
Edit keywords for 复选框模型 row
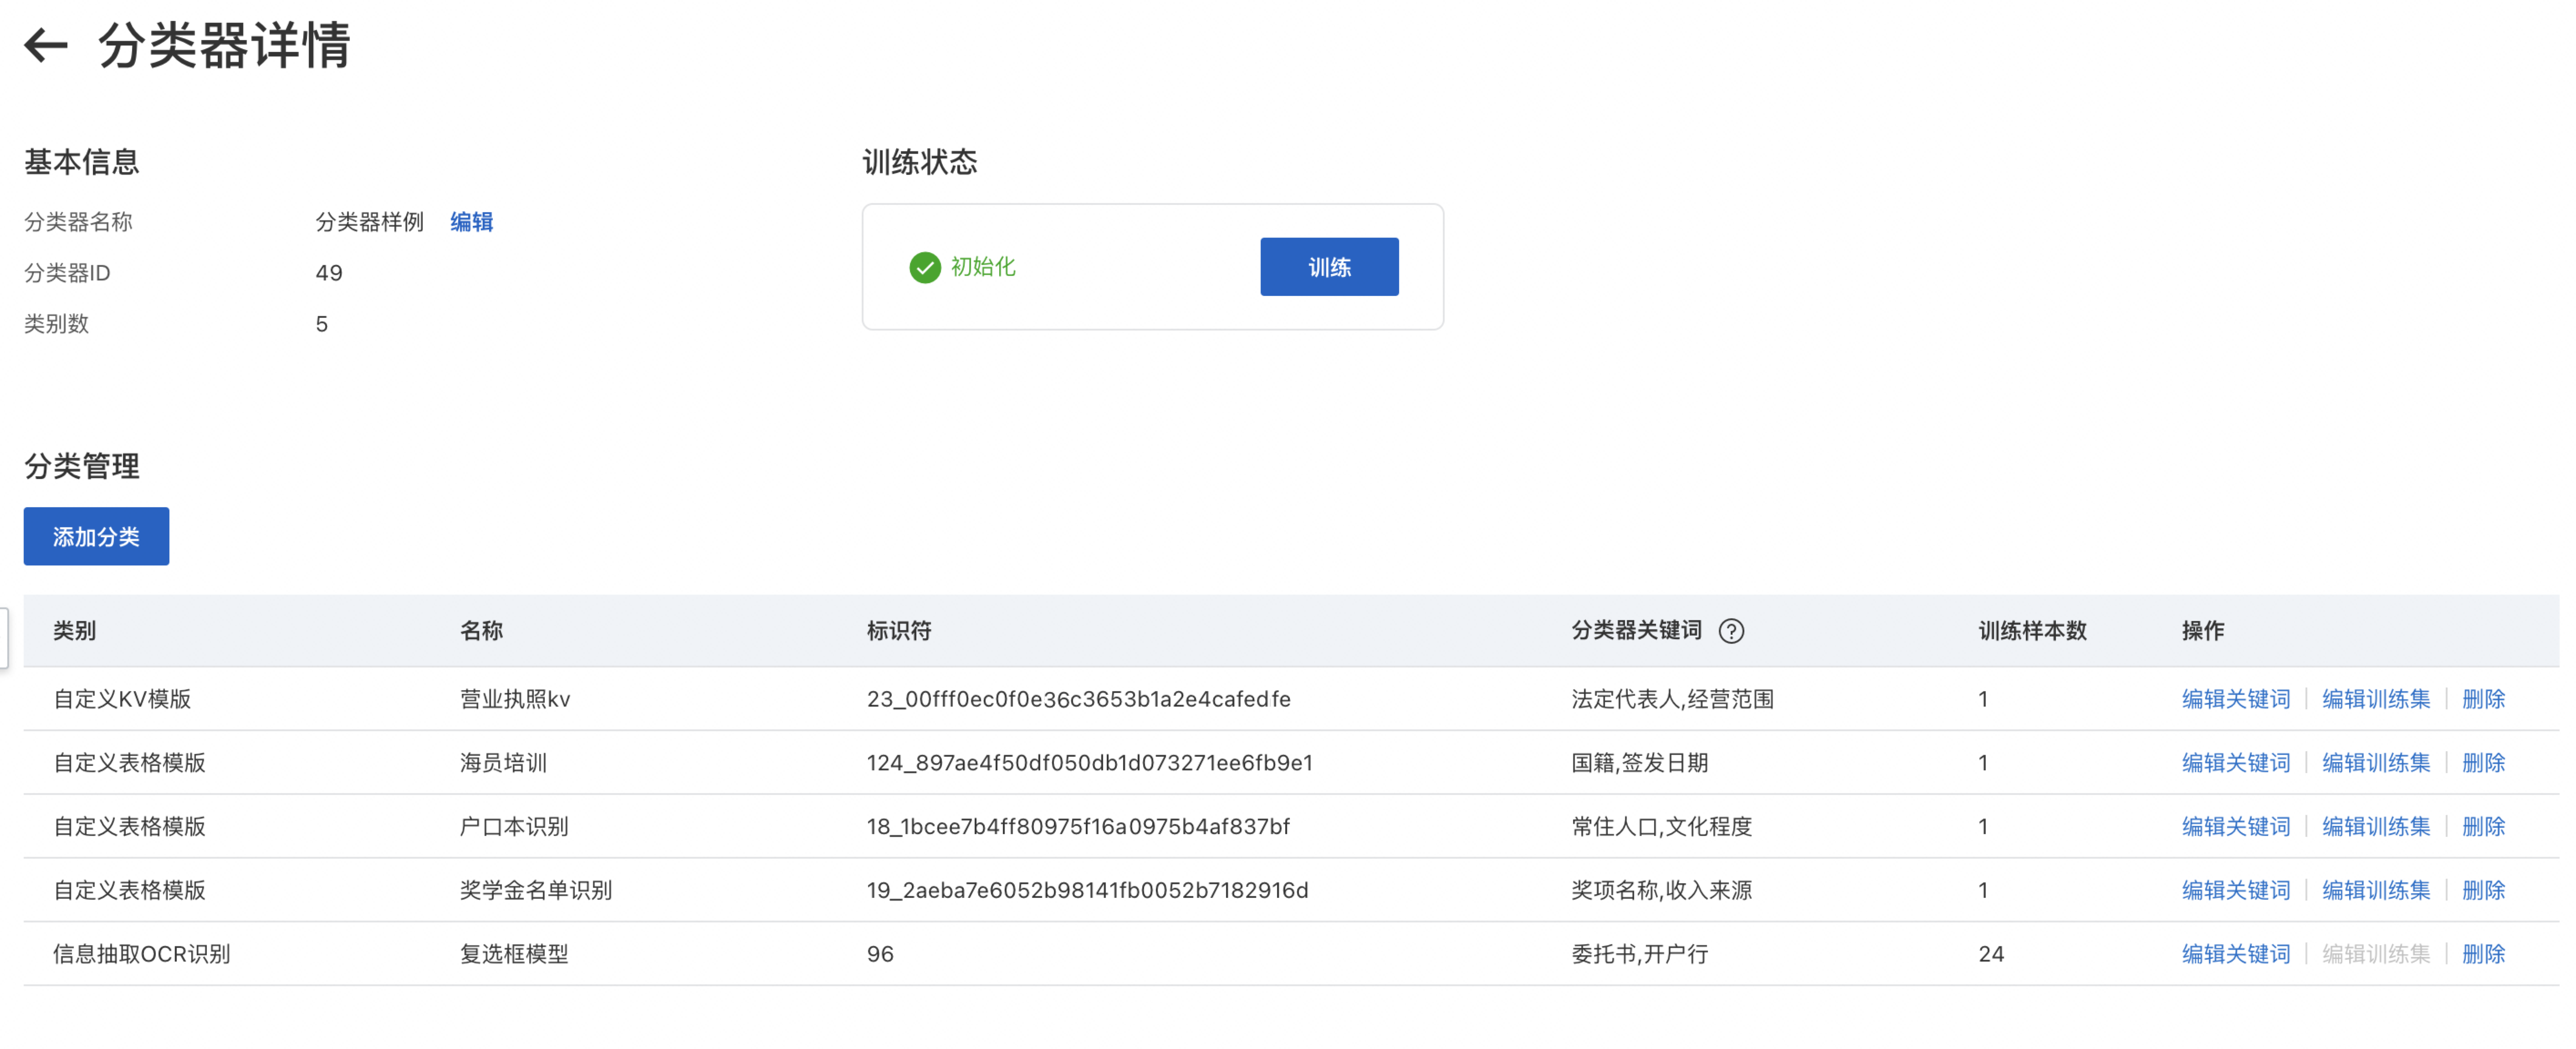pyautogui.click(x=2235, y=954)
